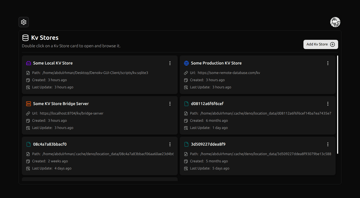Click the plus icon inside Add Kv Store

point(332,44)
